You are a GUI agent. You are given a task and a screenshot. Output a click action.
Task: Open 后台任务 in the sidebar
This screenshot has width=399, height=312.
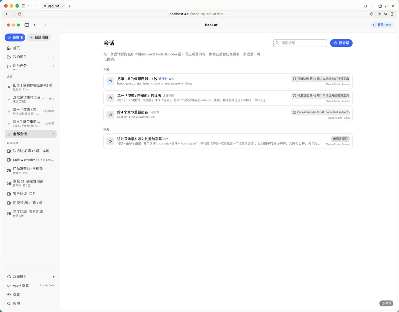[31, 66]
